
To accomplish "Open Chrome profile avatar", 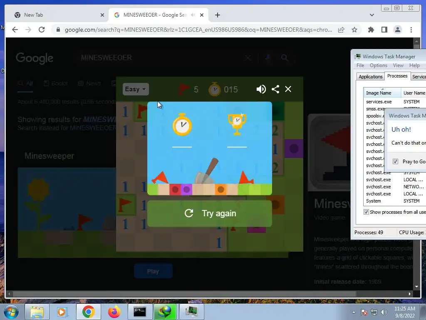I will coord(397,30).
